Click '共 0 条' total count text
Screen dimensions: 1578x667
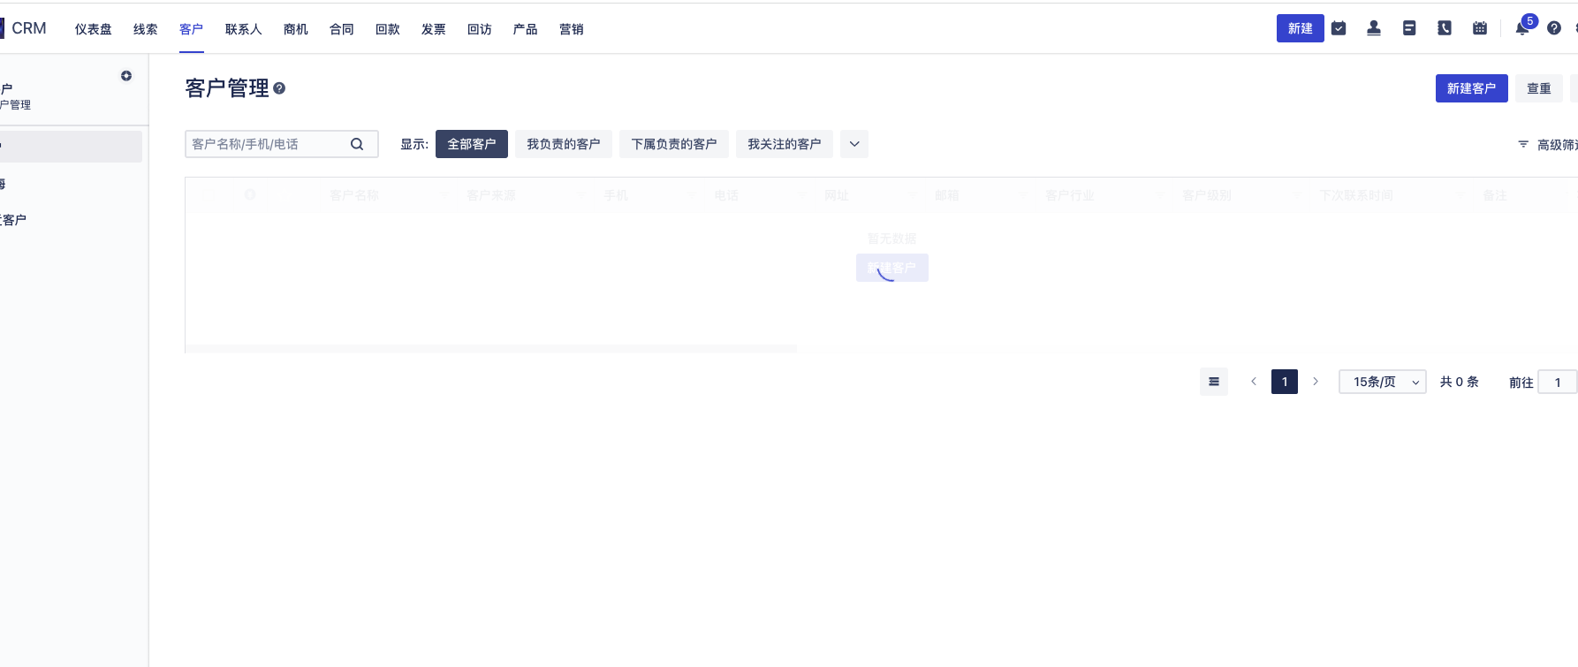click(x=1460, y=382)
